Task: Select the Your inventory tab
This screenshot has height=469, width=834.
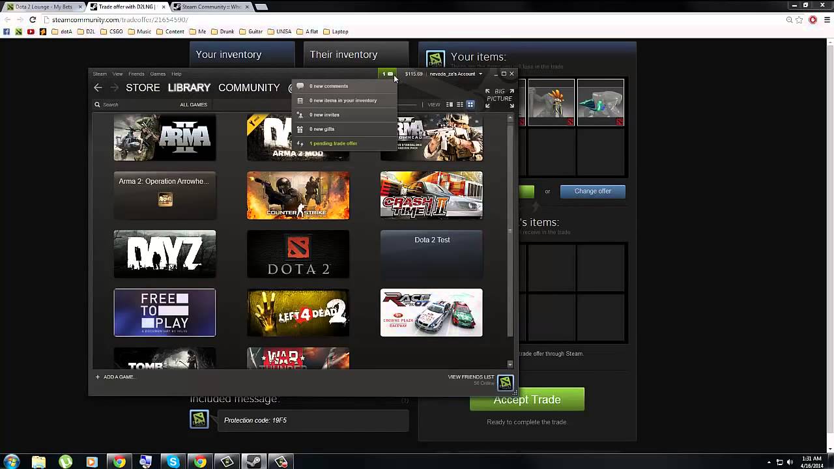Action: (242, 55)
